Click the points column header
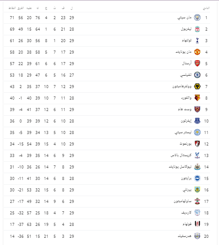Screen dimensions: 219x245 click(12, 8)
